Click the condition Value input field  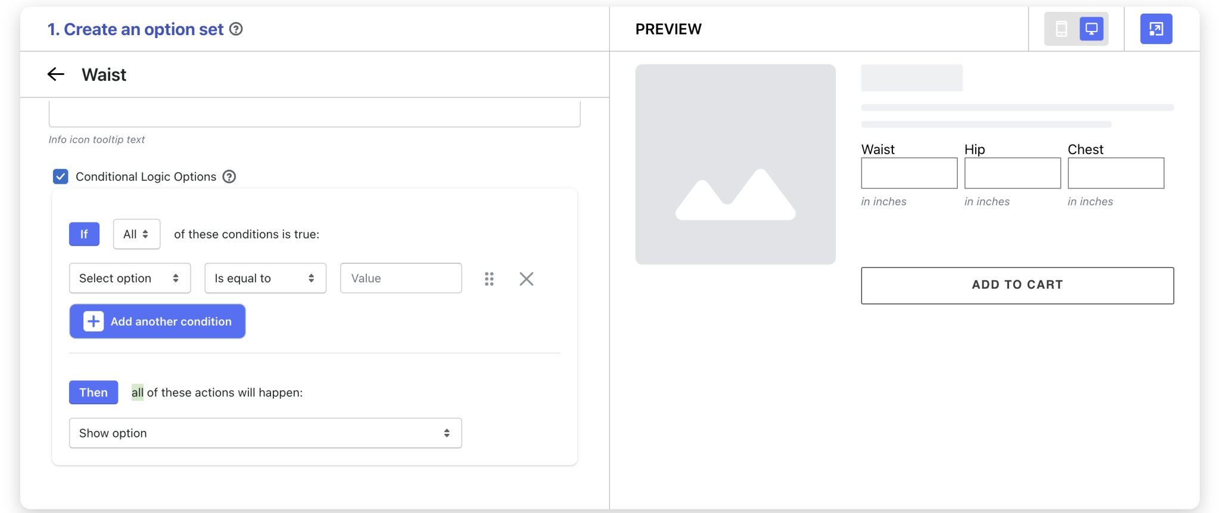[x=400, y=279]
